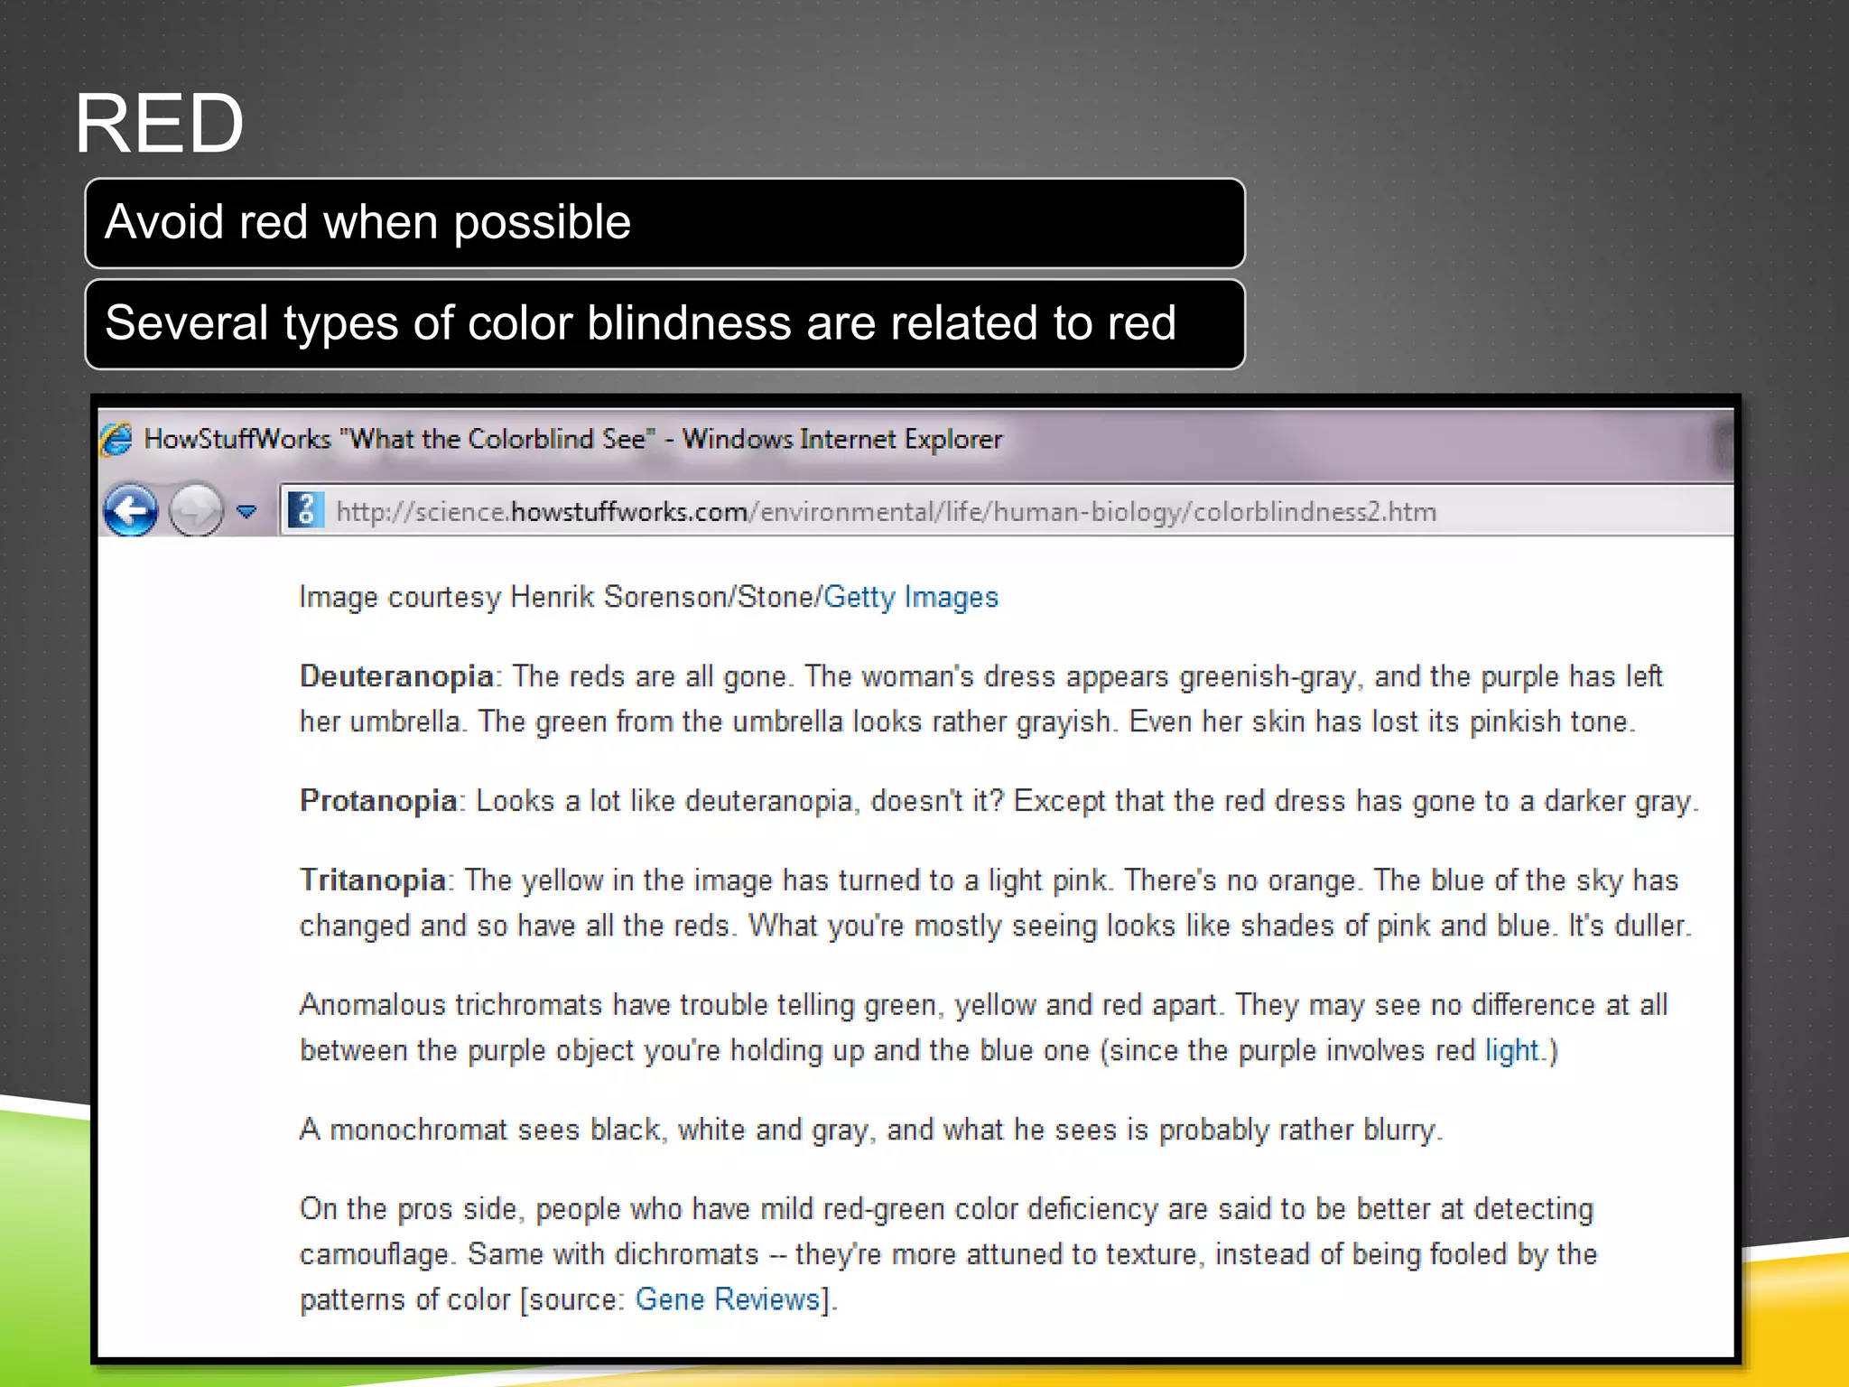
Task: Click the 'Avoid red when possible' text box
Action: (665, 223)
